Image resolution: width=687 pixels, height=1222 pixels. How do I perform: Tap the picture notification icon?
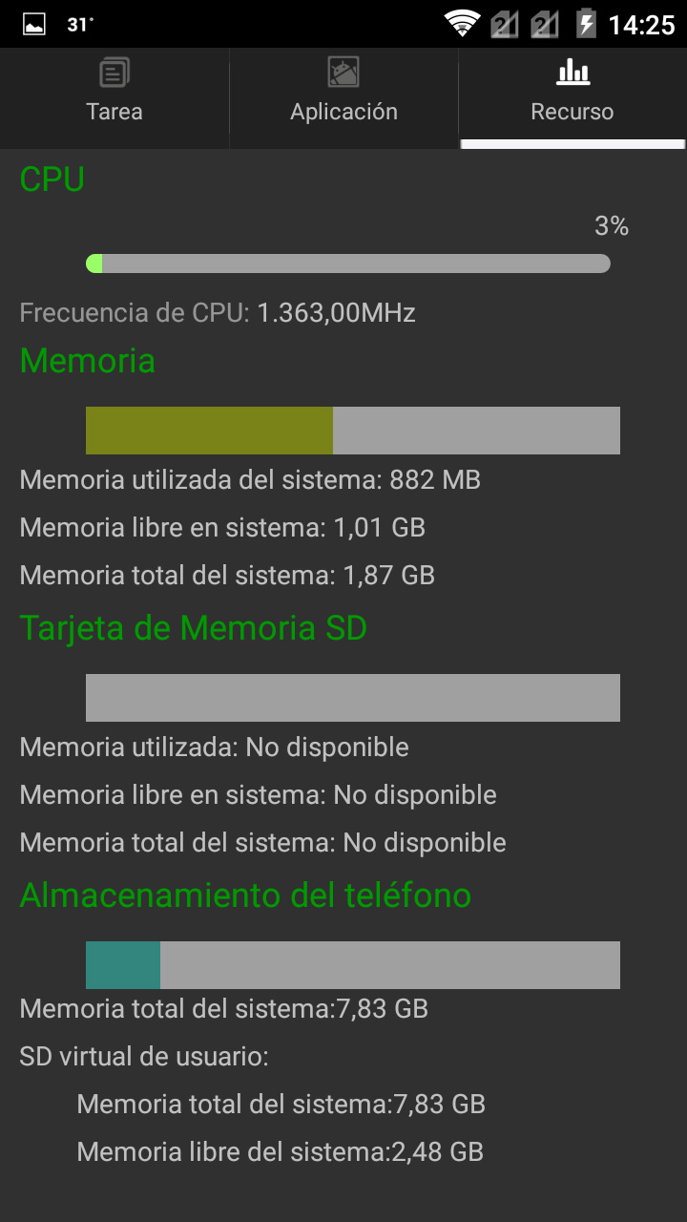coord(34,24)
